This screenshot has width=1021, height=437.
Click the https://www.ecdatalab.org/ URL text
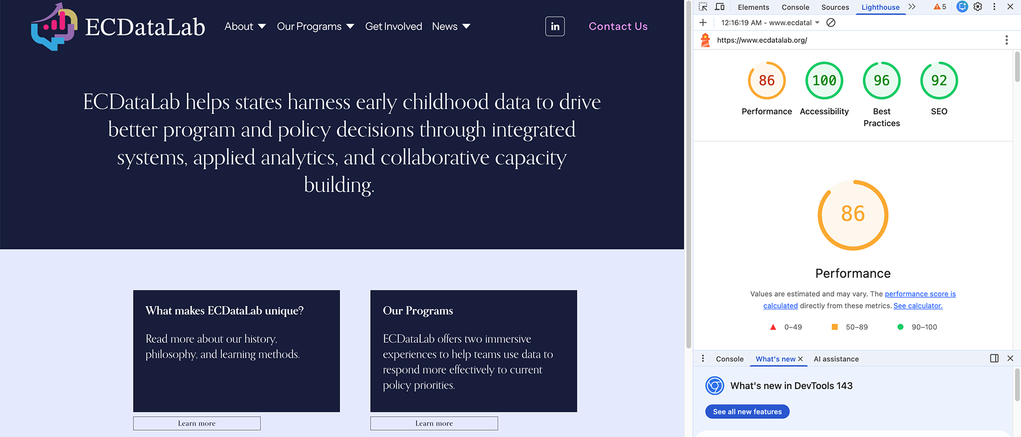tap(762, 40)
